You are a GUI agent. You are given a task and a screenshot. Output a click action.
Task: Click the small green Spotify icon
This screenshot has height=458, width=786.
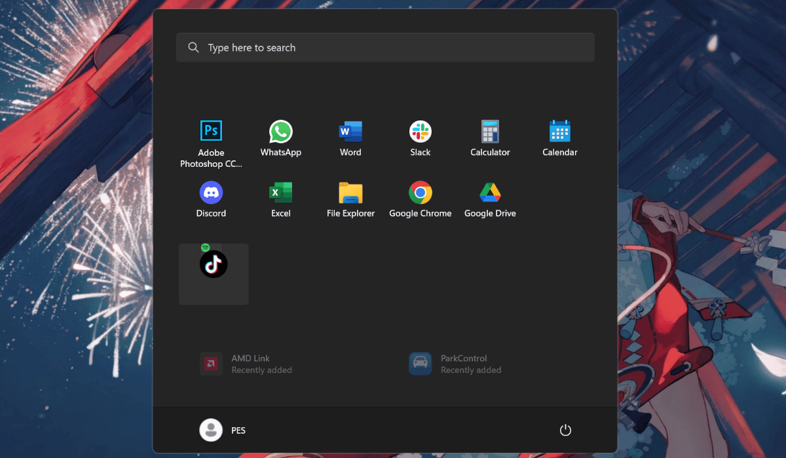[205, 248]
